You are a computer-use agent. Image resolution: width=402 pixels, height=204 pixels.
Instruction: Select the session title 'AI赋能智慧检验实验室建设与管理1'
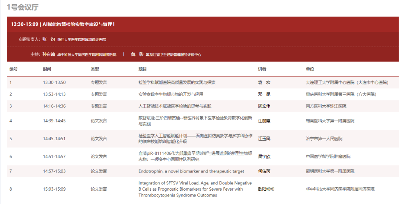[x=79, y=24]
